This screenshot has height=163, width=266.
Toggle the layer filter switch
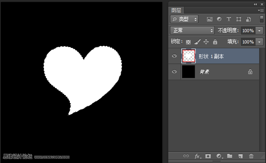(x=262, y=19)
